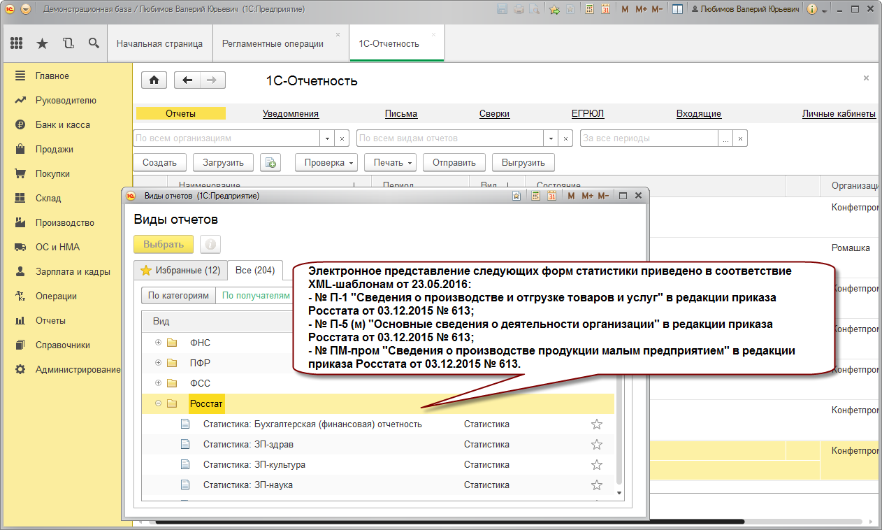
Task: Click the search magnifier icon
Action: 94,43
